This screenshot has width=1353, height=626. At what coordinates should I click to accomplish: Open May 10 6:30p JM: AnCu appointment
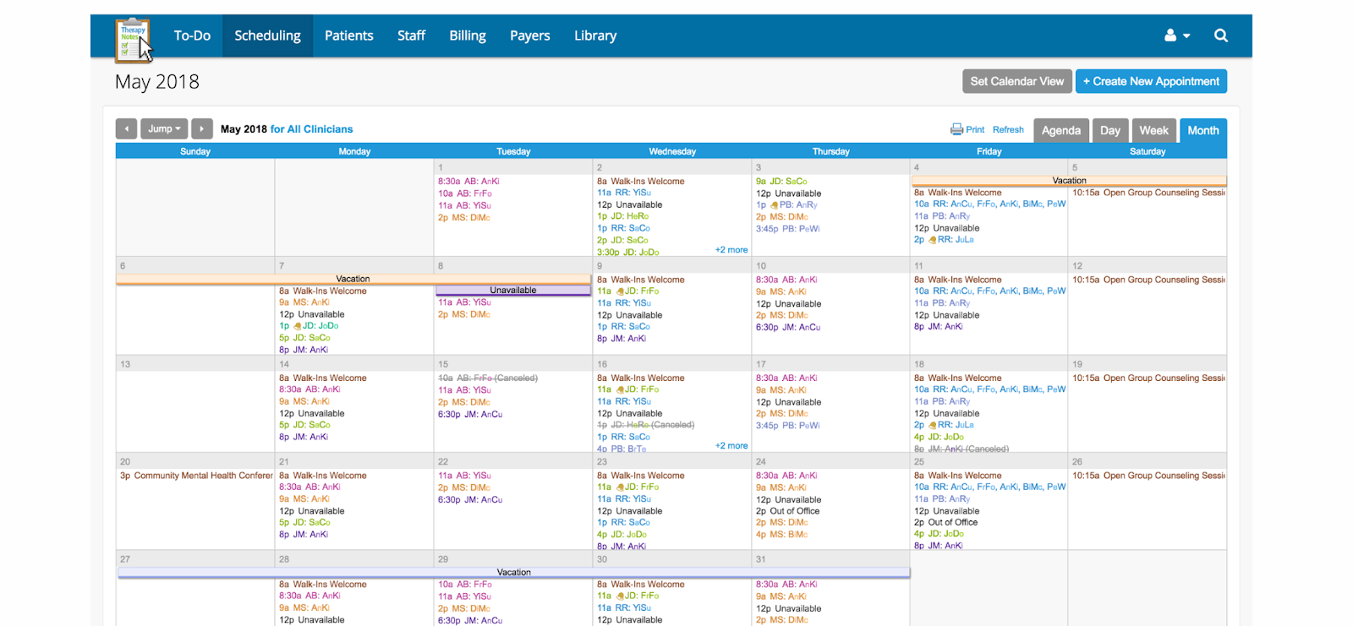788,327
